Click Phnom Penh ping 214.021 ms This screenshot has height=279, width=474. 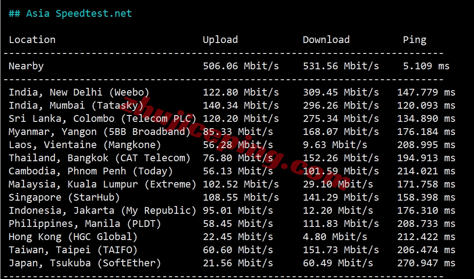coord(426,171)
